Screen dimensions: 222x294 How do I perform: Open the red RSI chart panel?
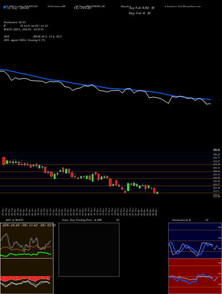[x=195, y=276]
